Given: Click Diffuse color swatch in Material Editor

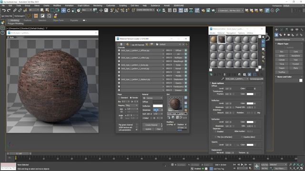Looking at the screenshot, I should pos(250,89).
